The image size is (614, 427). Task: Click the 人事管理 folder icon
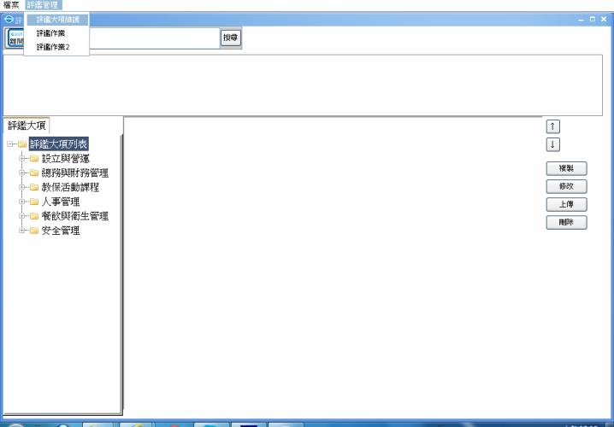34,202
